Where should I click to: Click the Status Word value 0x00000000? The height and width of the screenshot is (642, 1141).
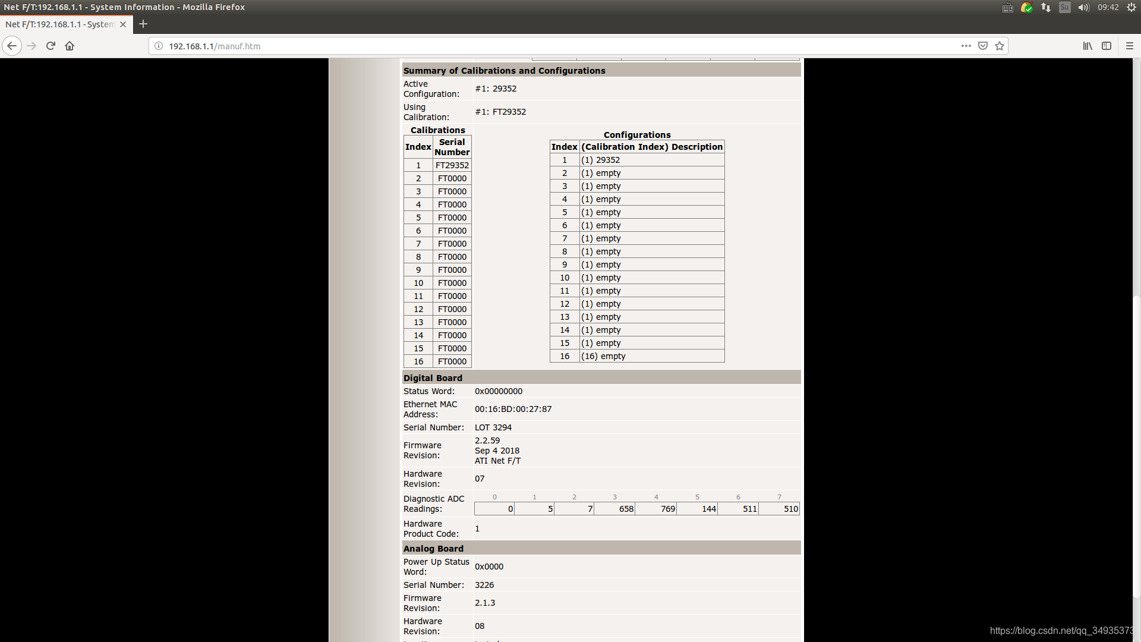499,391
